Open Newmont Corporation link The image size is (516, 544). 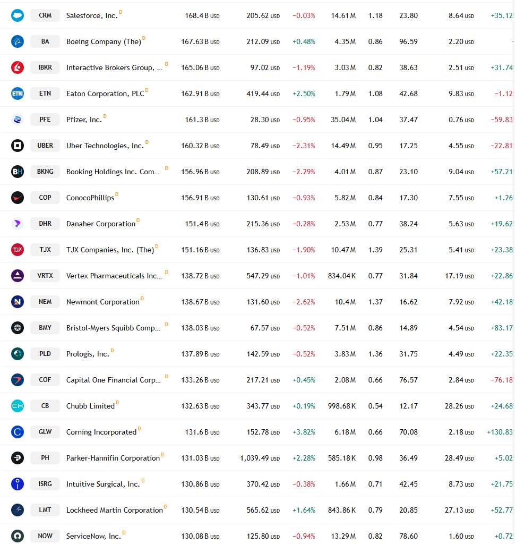tap(102, 302)
